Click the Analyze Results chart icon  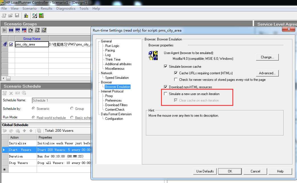[x=41, y=16]
